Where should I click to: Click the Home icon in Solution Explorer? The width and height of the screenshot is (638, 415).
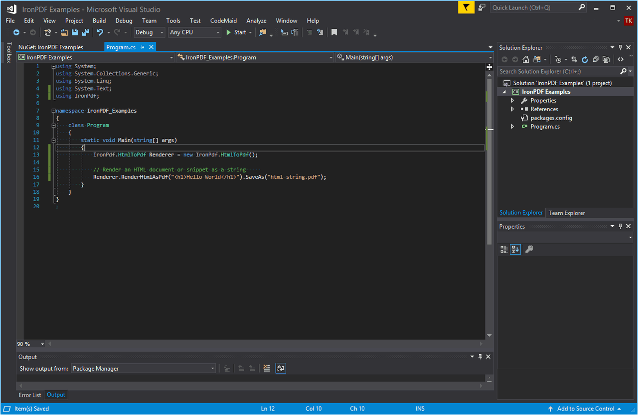click(x=526, y=59)
